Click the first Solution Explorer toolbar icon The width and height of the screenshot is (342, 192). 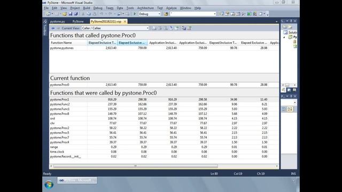[x=284, y=27]
